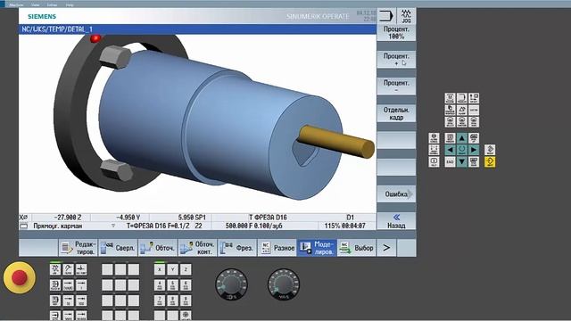The width and height of the screenshot is (571, 321).
Task: Click the ALARM CANCEL key
Action: (x=434, y=138)
